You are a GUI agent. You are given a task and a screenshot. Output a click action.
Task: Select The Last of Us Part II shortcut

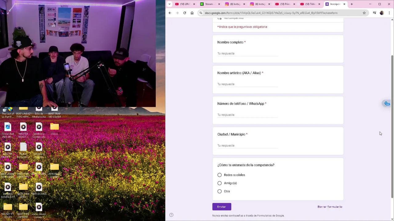tap(8, 113)
